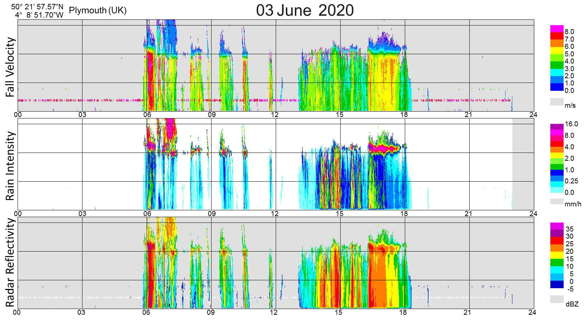Select the yellow swatch in Radar Reflectivity legend

tap(557, 255)
